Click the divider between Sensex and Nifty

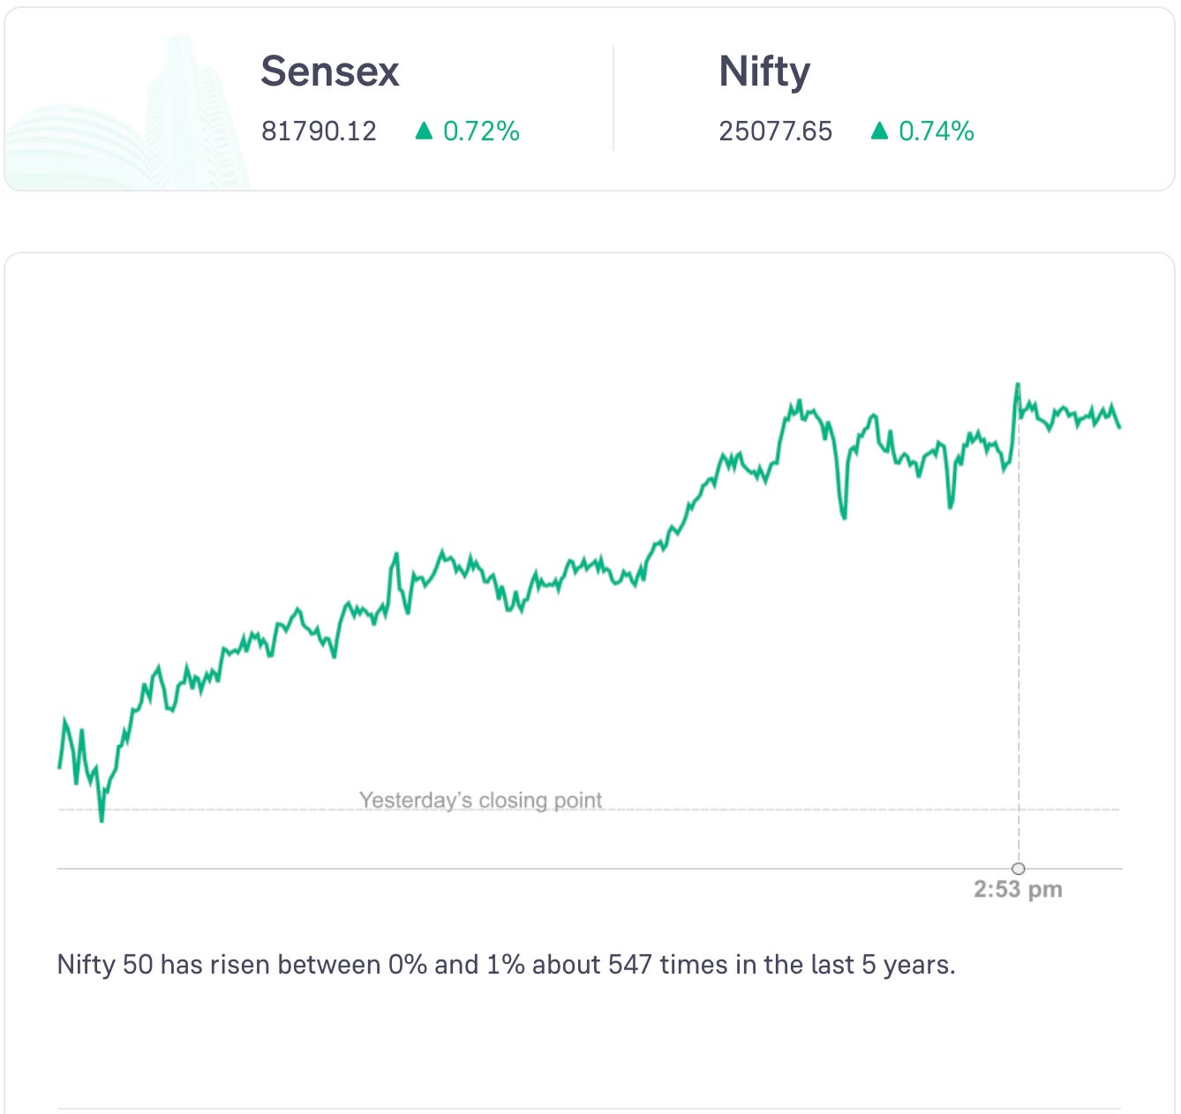point(613,99)
